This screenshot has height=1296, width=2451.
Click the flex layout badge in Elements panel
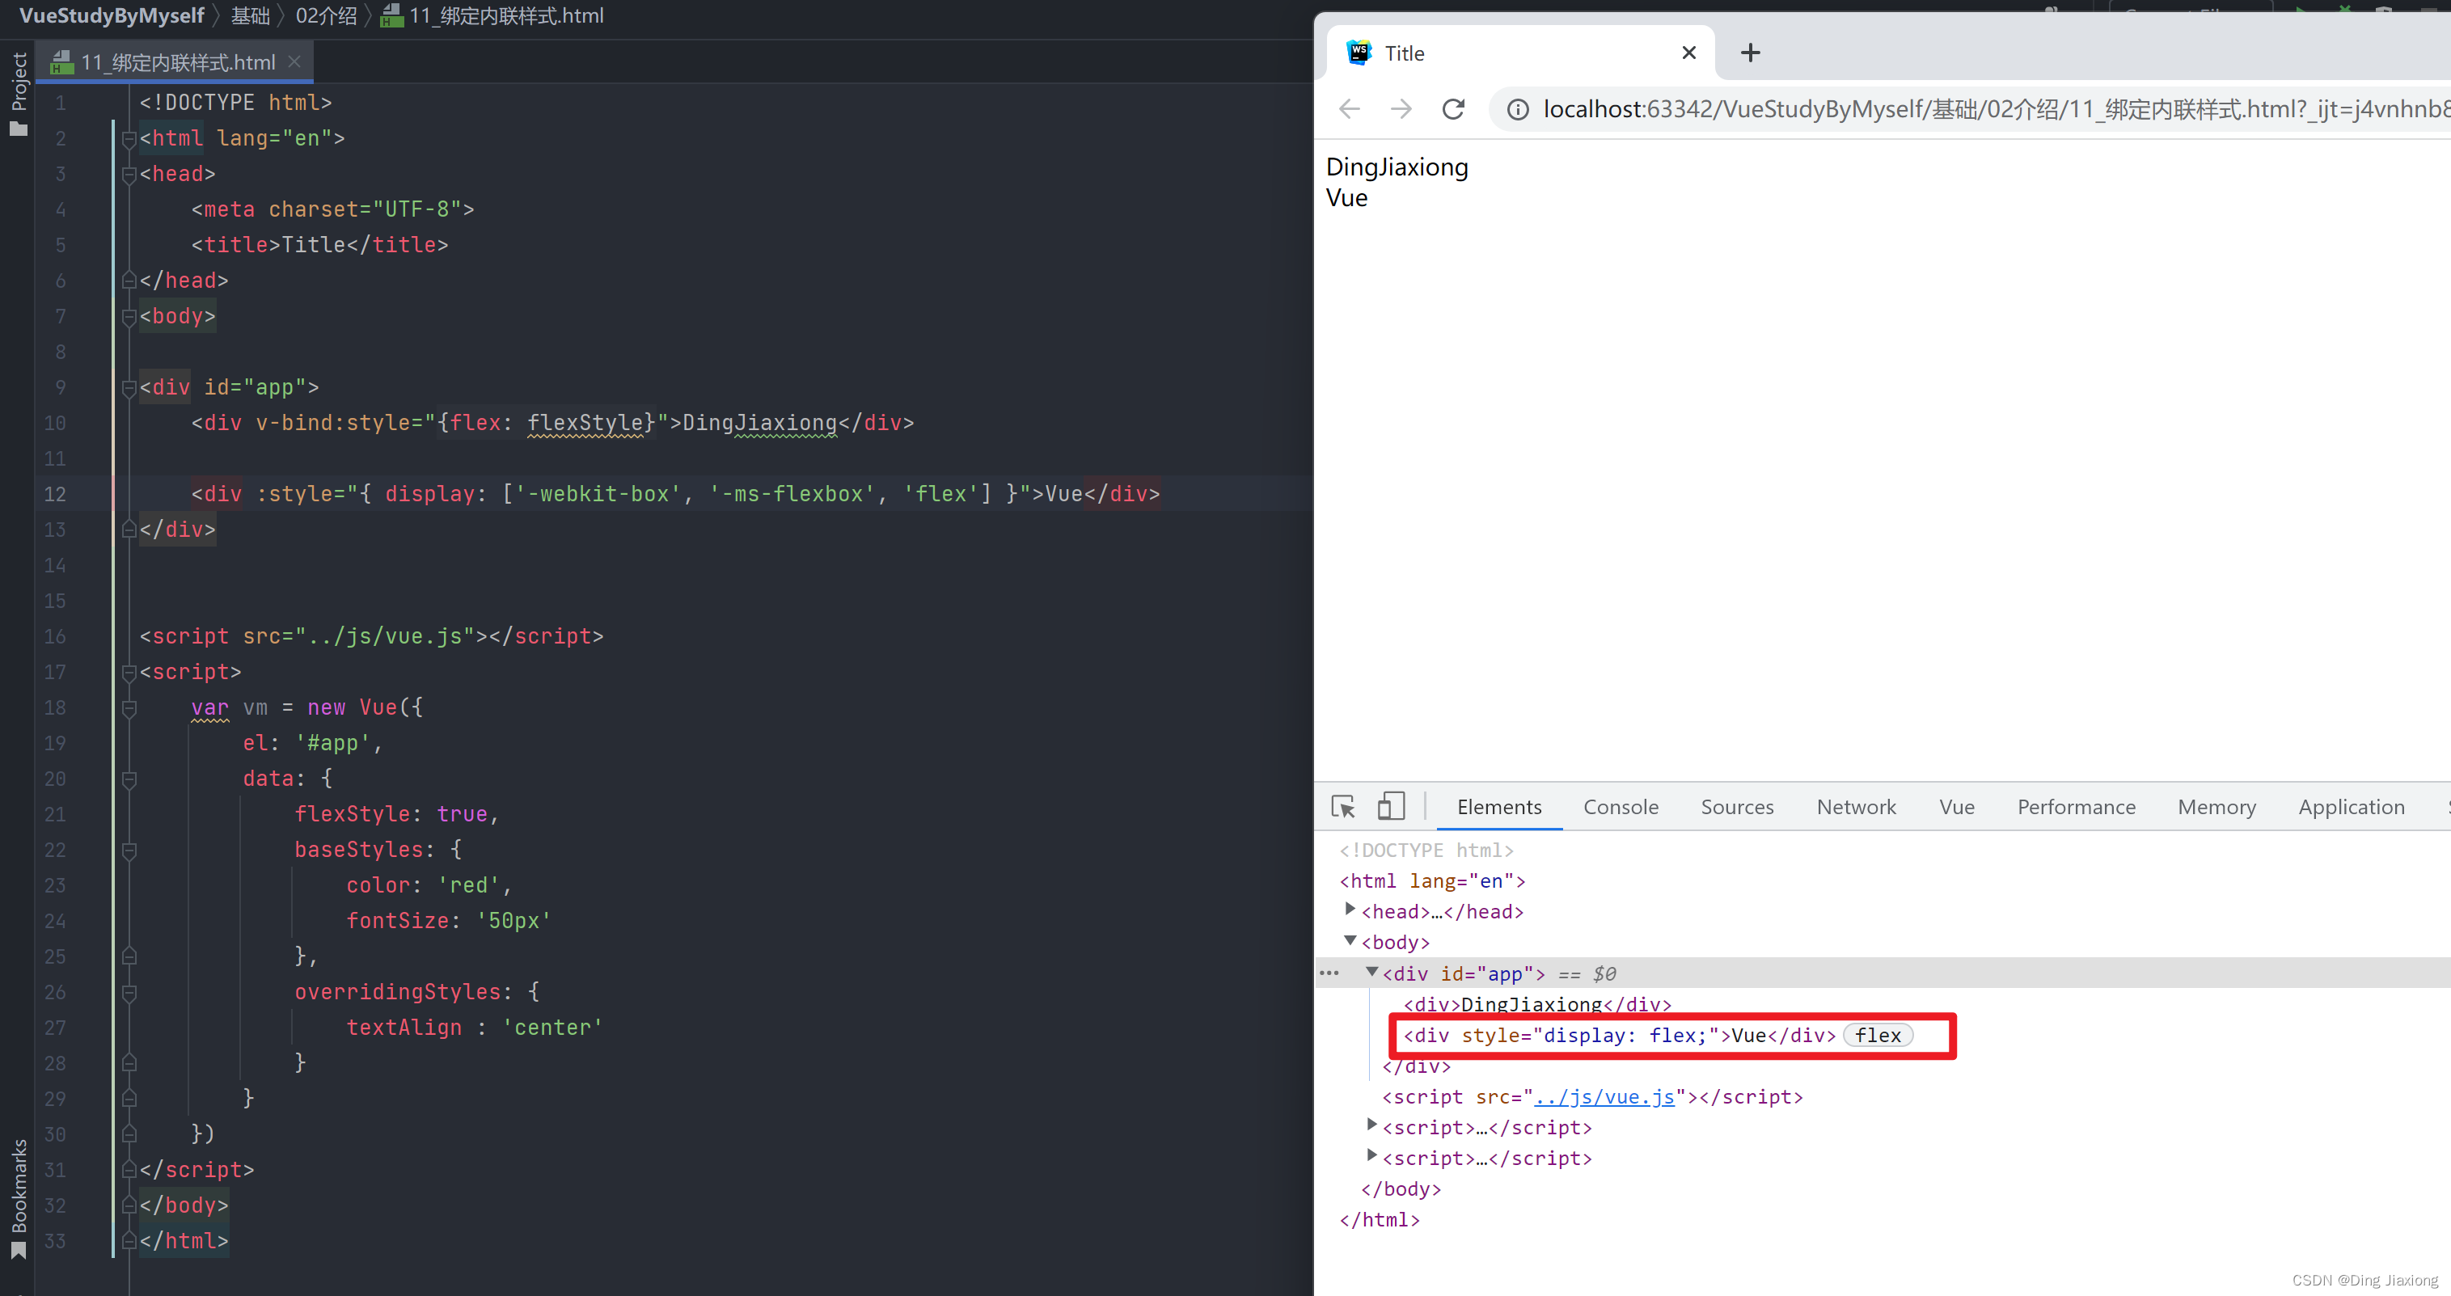(1877, 1036)
